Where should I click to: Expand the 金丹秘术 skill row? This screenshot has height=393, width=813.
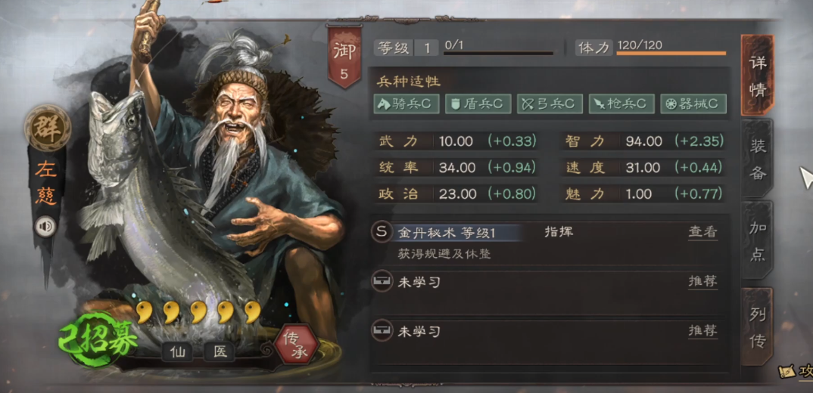[550, 243]
